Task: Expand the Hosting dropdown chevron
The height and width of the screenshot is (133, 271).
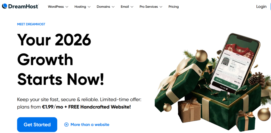Action: (x=89, y=7)
